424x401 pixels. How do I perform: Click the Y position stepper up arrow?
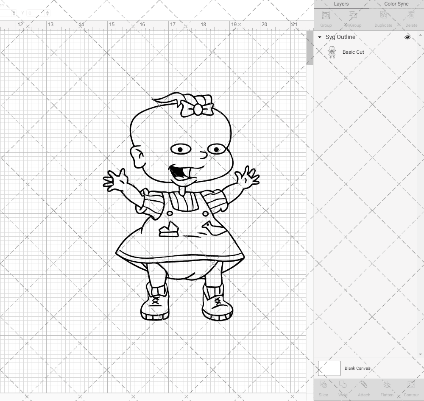tap(47, 11)
